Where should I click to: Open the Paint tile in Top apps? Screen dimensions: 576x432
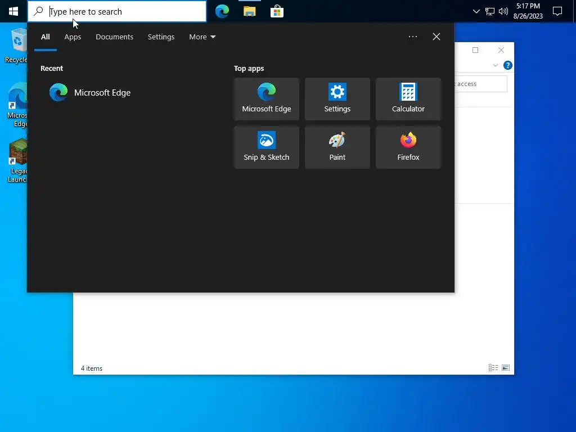pyautogui.click(x=337, y=147)
